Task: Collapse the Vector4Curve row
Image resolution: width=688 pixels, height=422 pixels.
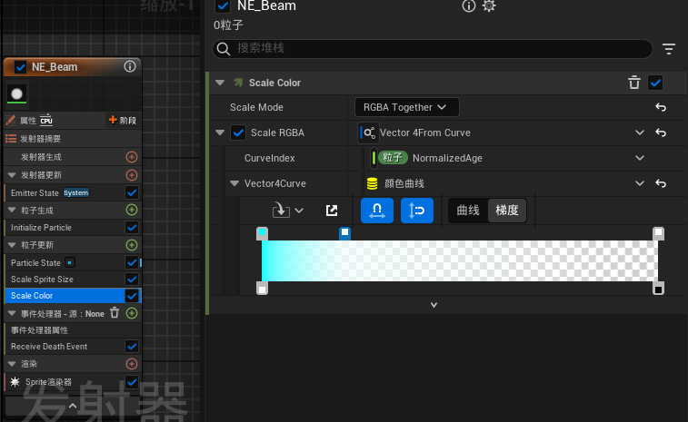Action: 234,183
